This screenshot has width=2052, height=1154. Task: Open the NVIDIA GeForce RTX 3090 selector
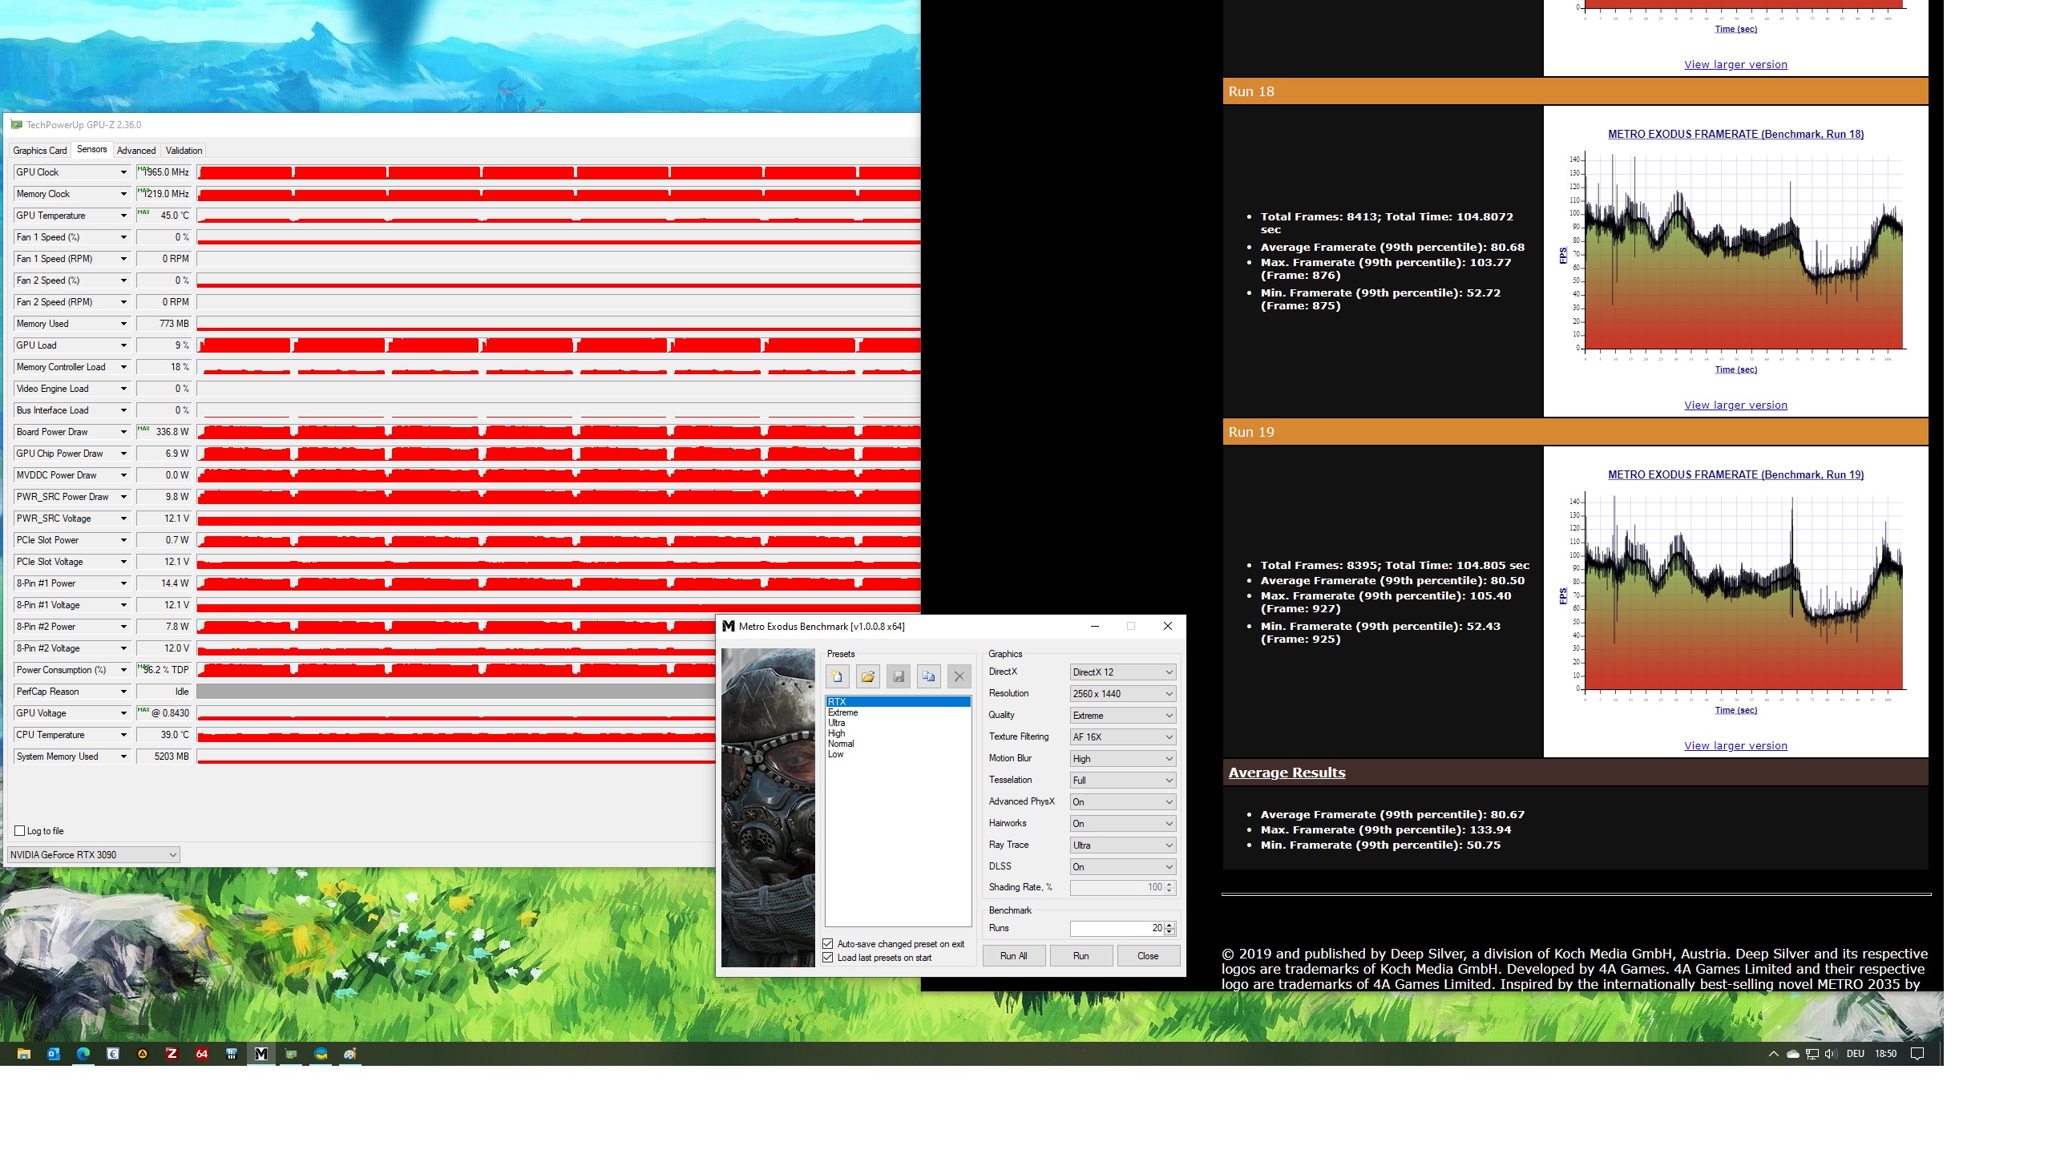(93, 855)
